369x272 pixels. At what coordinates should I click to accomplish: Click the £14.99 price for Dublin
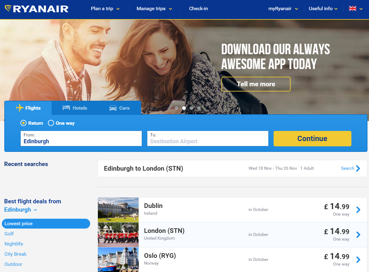pyautogui.click(x=337, y=206)
